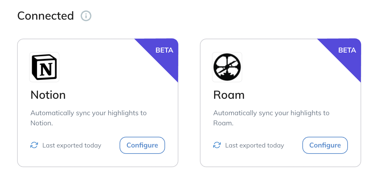The width and height of the screenshot is (377, 176).
Task: Select the Notion integration card
Action: pos(98,103)
